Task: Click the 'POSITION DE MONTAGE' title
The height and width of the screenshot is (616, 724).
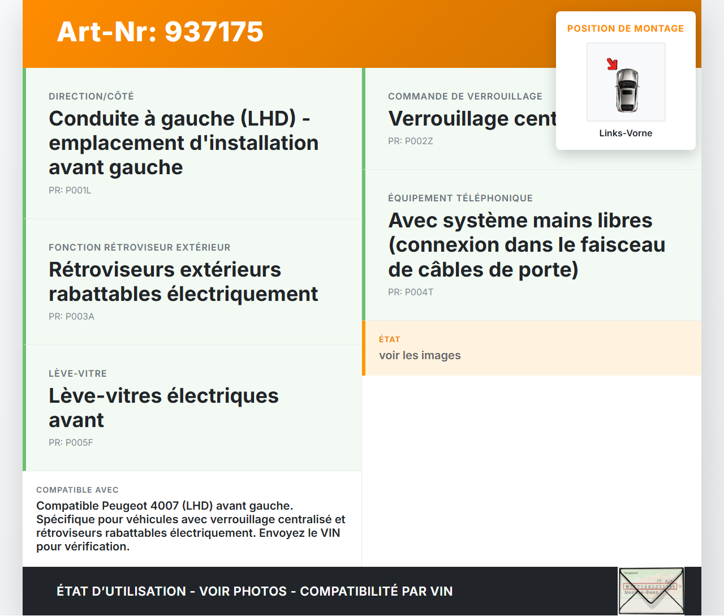Action: (625, 28)
